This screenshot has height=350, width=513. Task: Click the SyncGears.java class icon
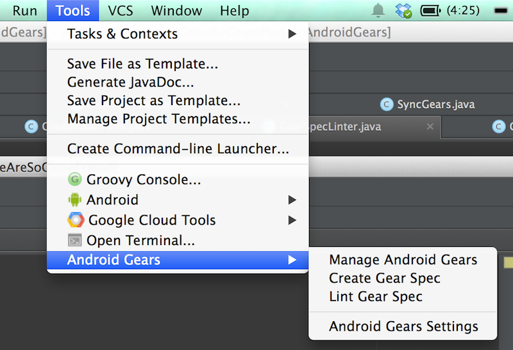387,104
